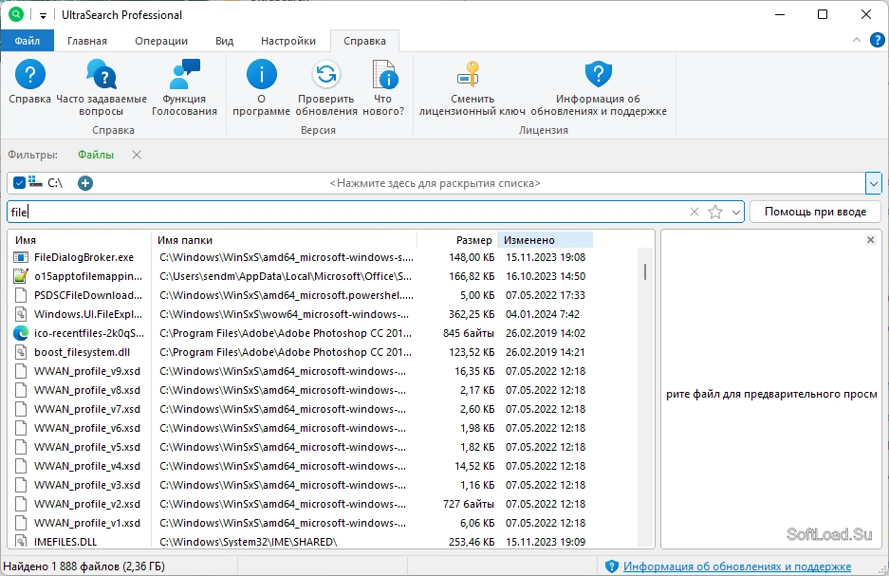This screenshot has height=576, width=889.
Task: Open search history dropdown arrow
Action: (736, 212)
